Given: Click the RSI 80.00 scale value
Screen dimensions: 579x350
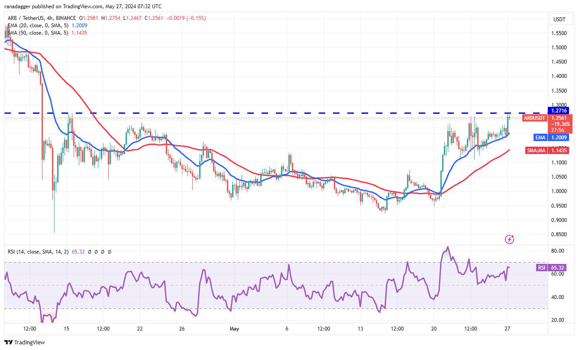Looking at the screenshot, I should 557,251.
